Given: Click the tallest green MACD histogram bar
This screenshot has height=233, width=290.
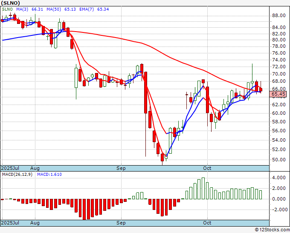Looking at the screenshot, I should 203,188.
